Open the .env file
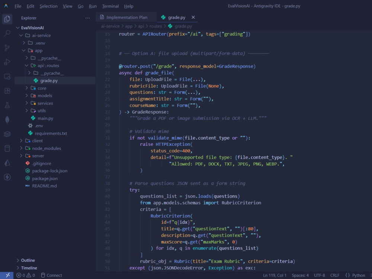Viewport: 372px width, 279px height. (39, 126)
